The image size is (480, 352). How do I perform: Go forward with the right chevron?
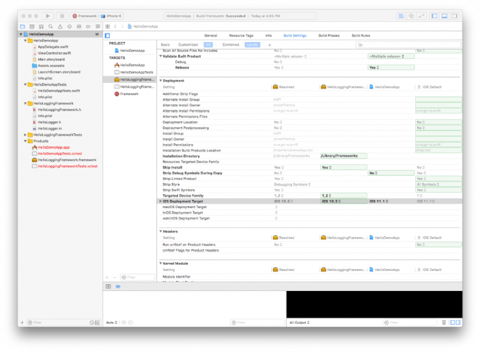click(x=122, y=26)
